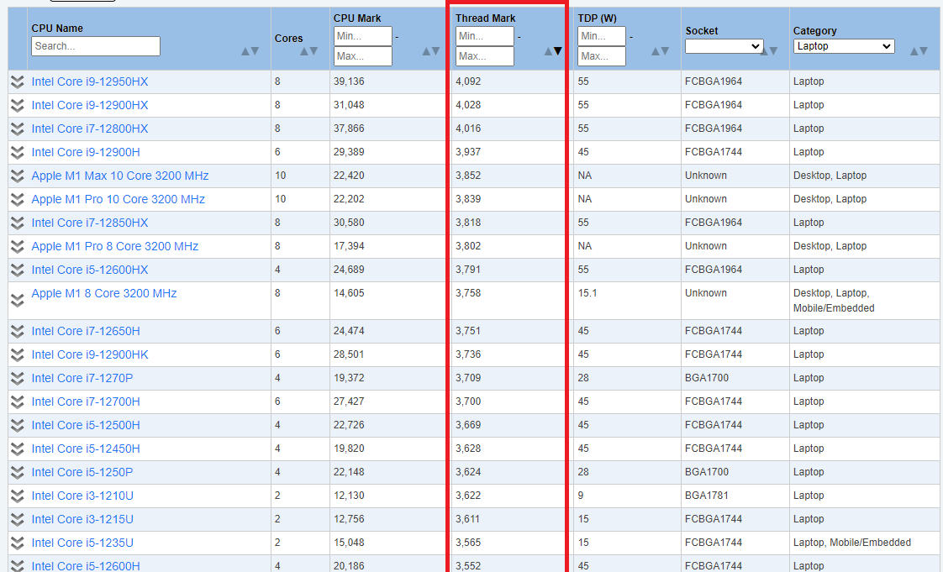Screen dimensions: 943x572
Task: Open Intel Core i7-12650H link
Action: (x=86, y=331)
